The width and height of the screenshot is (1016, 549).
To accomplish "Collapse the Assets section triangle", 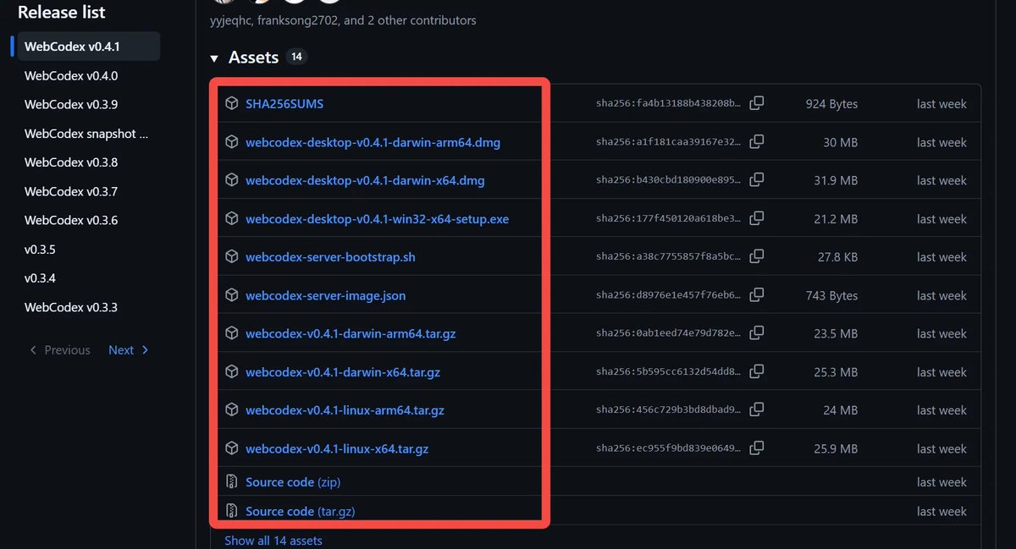I will pos(214,58).
